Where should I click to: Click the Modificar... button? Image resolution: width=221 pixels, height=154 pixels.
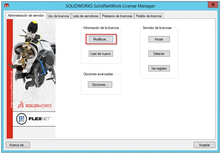click(101, 39)
